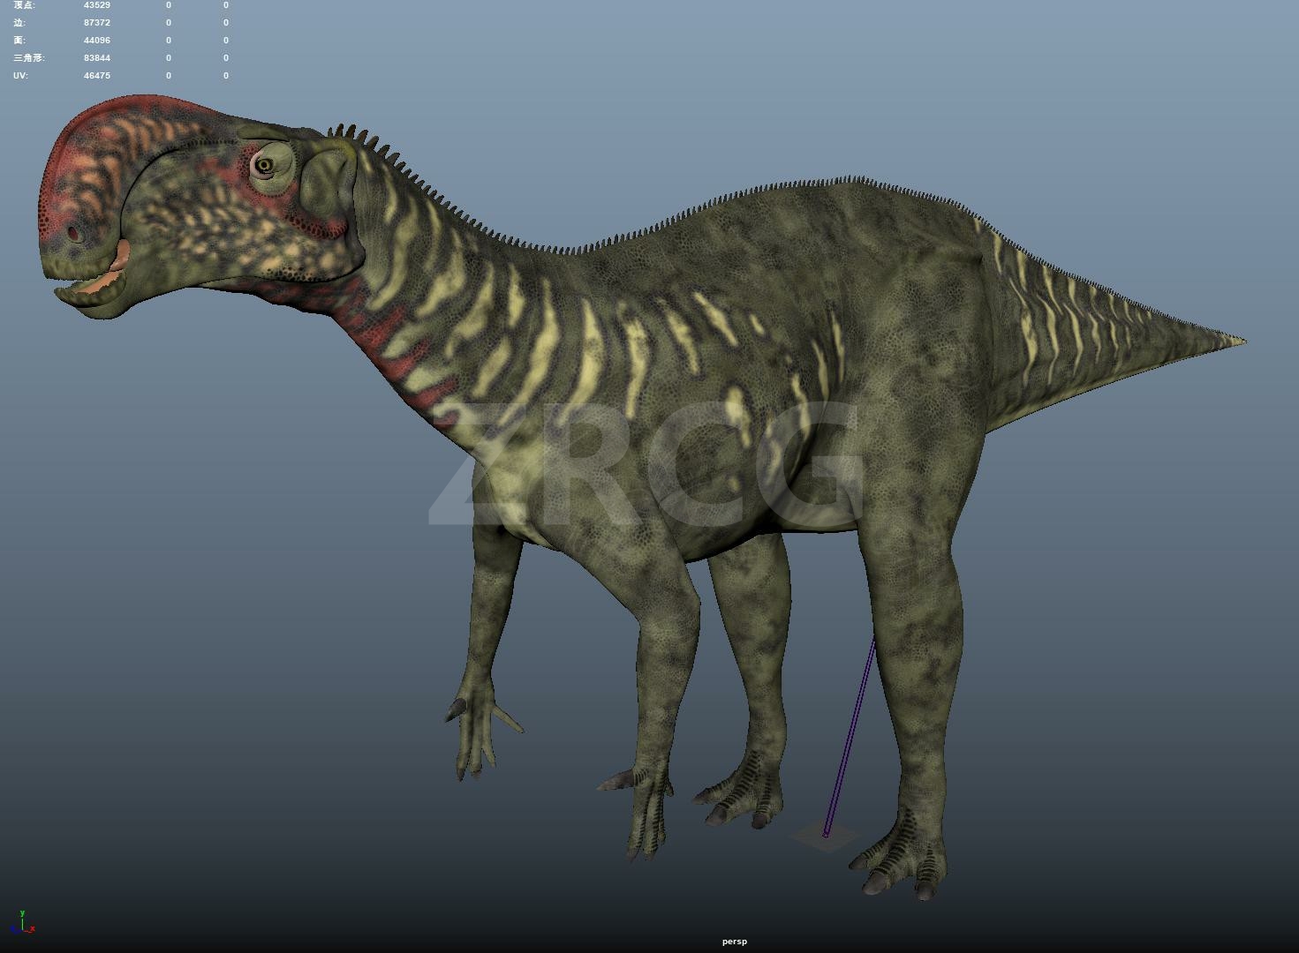1299x953 pixels.
Task: Click the dinosaur's open beak
Action: coord(93,282)
